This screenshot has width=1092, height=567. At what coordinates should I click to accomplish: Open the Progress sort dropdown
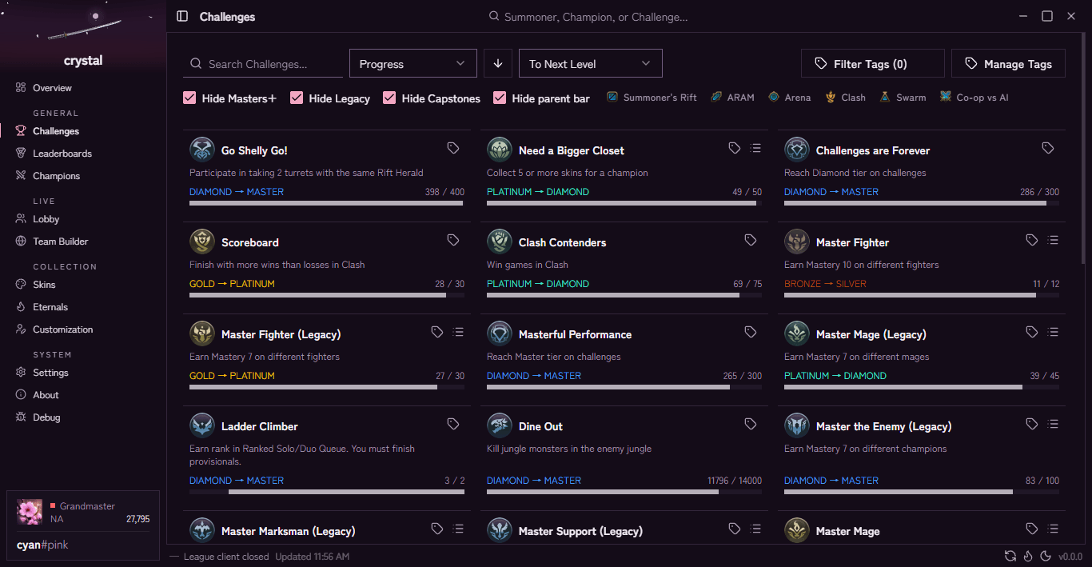click(x=413, y=63)
